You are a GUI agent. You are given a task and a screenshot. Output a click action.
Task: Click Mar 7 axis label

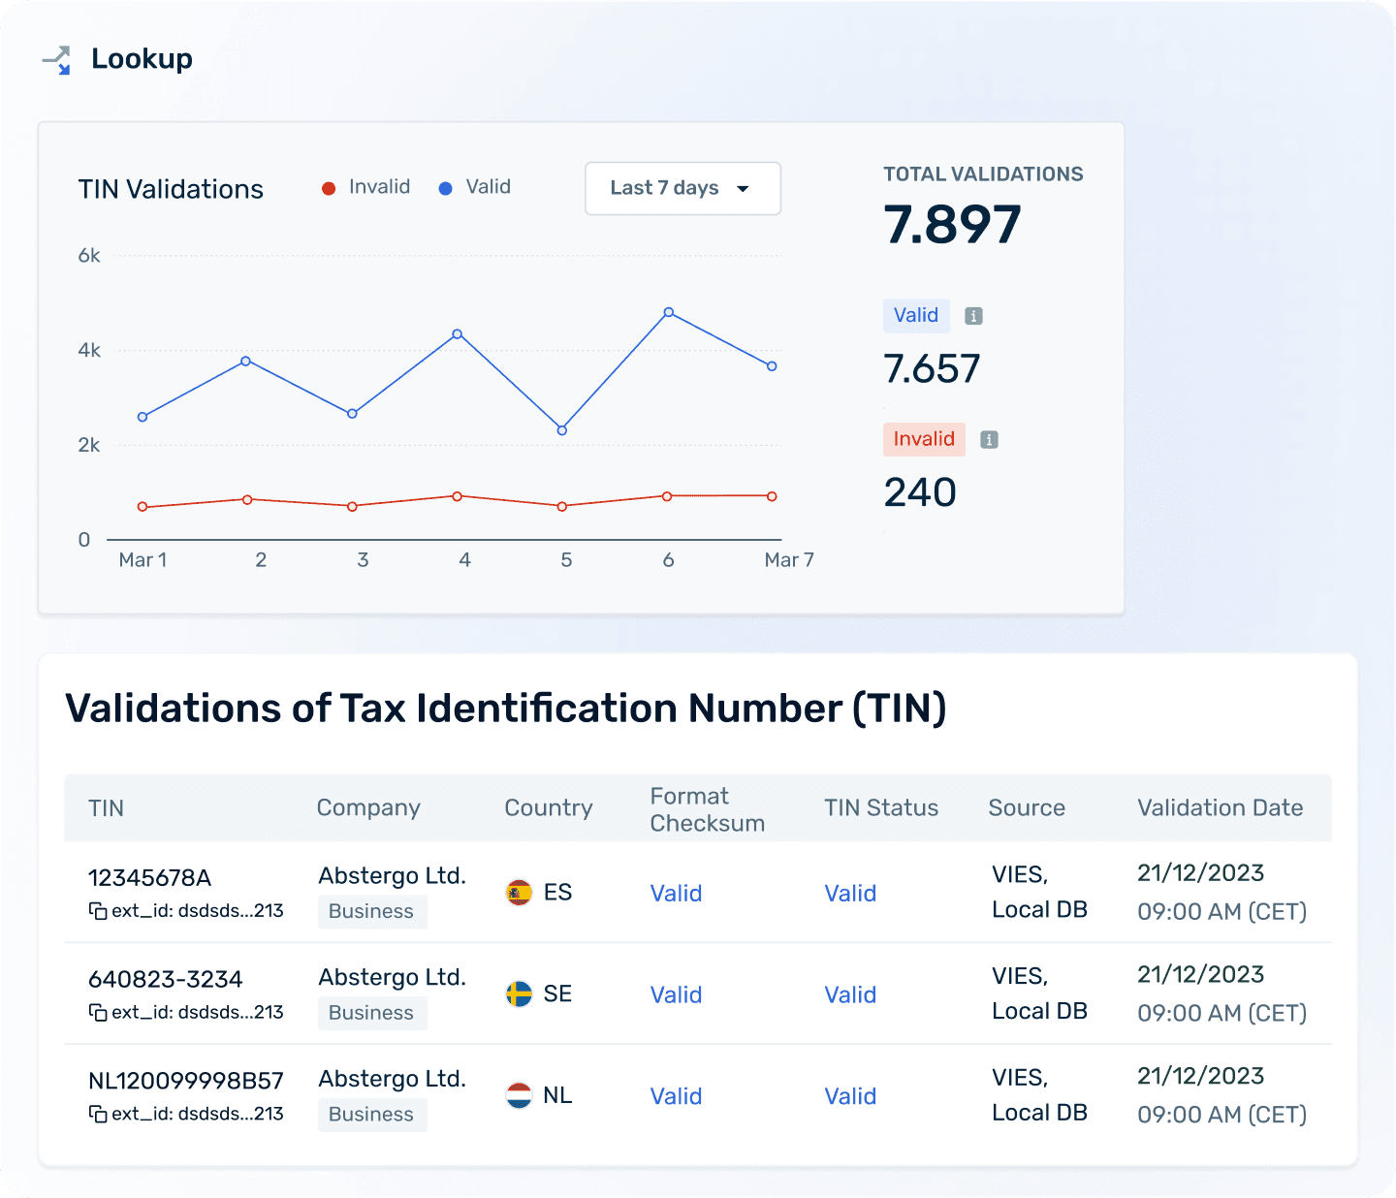pyautogui.click(x=789, y=560)
